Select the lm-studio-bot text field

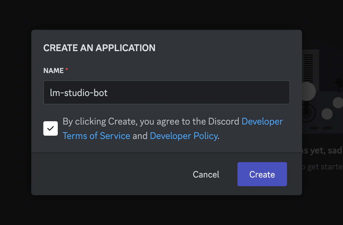166,92
